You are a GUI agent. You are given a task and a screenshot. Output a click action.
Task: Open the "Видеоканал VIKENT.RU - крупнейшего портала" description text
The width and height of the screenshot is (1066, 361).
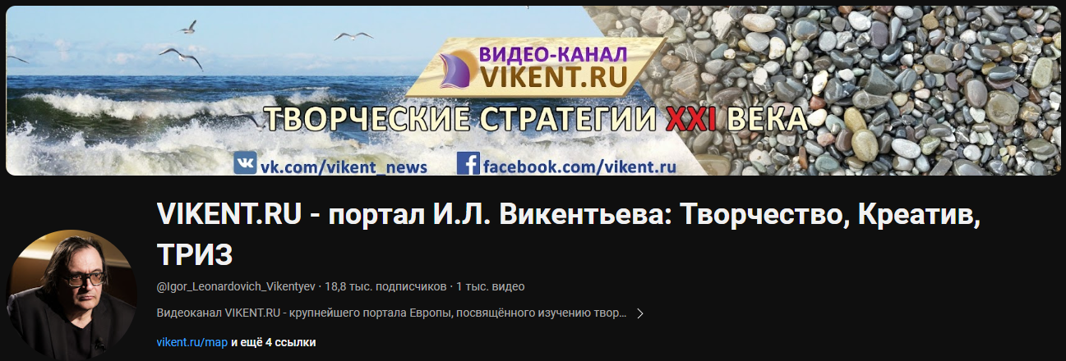(x=391, y=313)
